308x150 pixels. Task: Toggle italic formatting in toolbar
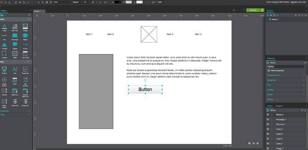click(97, 2)
